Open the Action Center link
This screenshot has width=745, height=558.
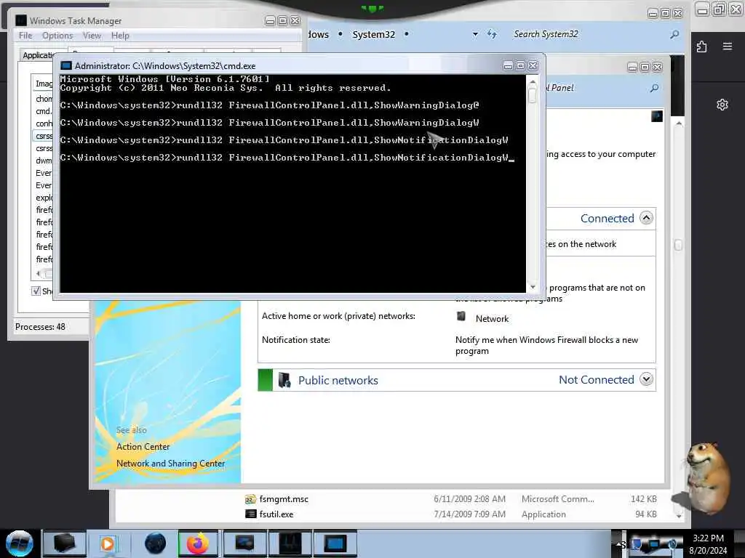pos(143,447)
